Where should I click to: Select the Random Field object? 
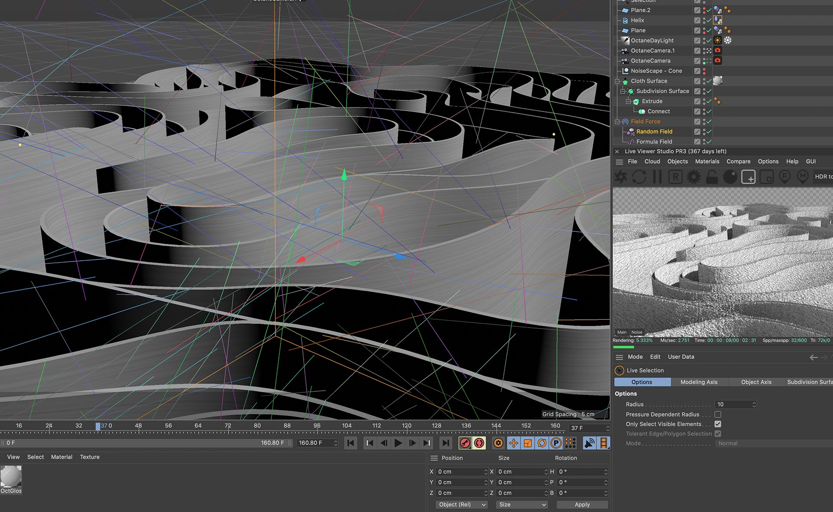pos(654,131)
